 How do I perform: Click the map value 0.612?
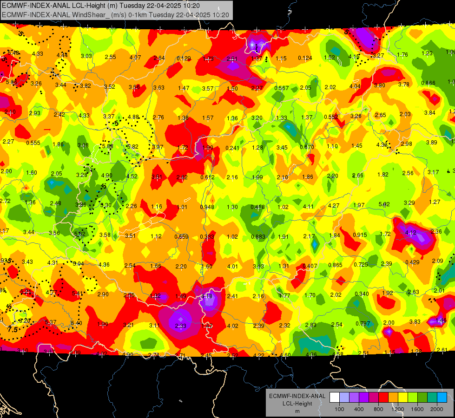click(x=207, y=177)
